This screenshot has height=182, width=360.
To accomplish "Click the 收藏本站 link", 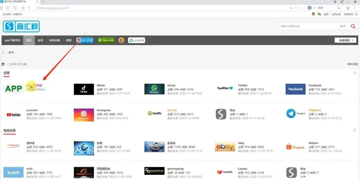I will (18, 14).
